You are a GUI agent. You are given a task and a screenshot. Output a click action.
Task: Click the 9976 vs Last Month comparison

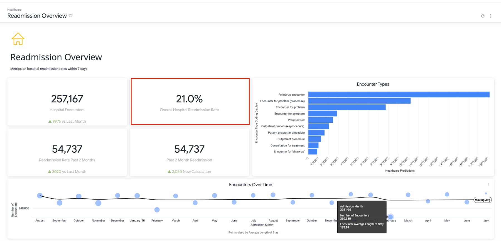pyautogui.click(x=67, y=121)
